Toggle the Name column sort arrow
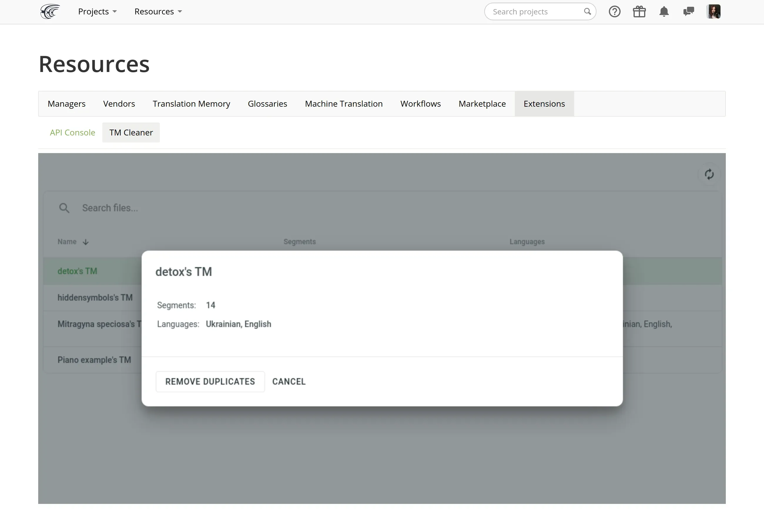This screenshot has height=528, width=764. pos(86,242)
